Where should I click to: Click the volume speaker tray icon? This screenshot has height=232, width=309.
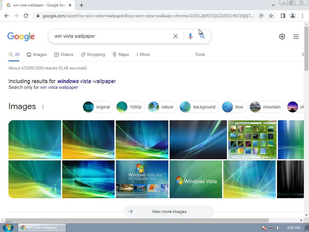(278, 228)
